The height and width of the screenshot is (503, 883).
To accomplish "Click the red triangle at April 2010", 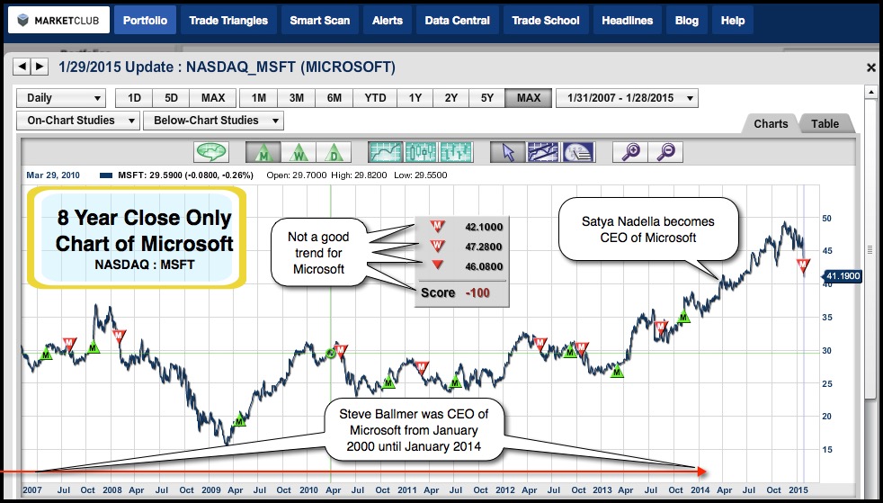I will [342, 351].
